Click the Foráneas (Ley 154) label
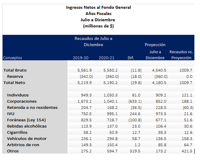 (x=26, y=120)
